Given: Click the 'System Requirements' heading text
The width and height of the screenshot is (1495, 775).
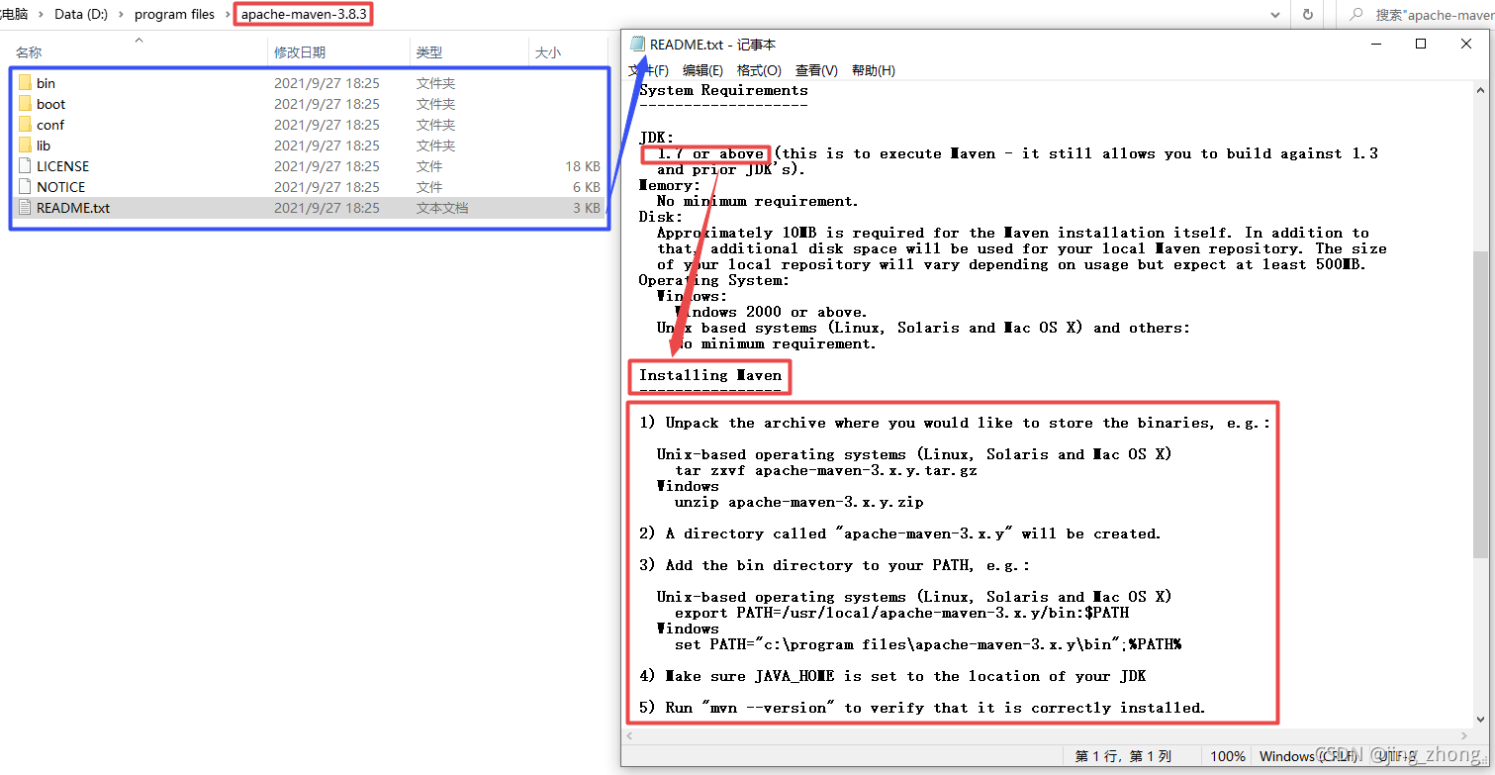Looking at the screenshot, I should (x=723, y=90).
